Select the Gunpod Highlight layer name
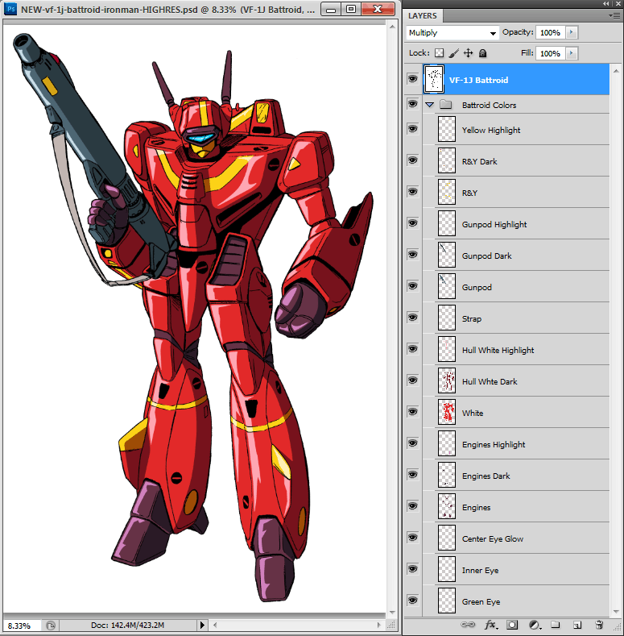The image size is (624, 636). pyautogui.click(x=494, y=224)
